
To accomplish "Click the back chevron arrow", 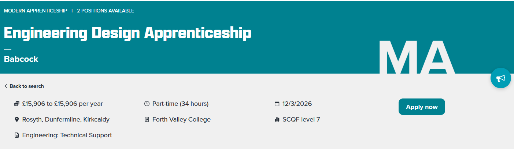I will 6,86.
